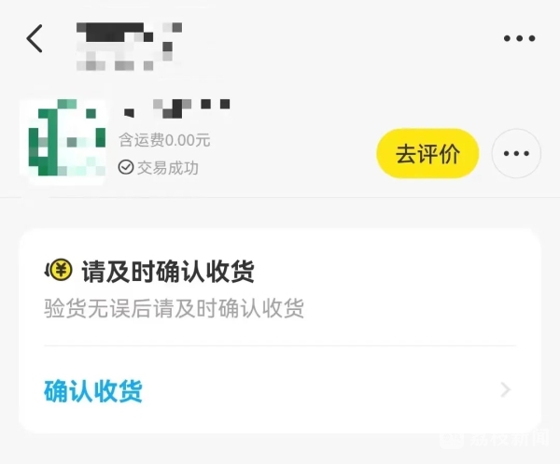Tap the checkmark circle icon before 交易成功
The image size is (560, 464).
point(126,167)
